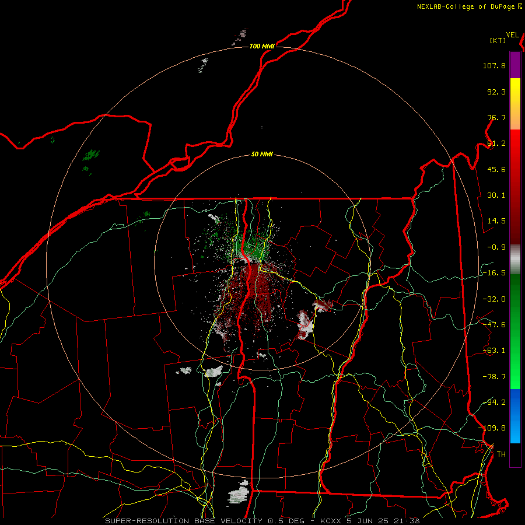The height and width of the screenshot is (525, 525).
Task: Click the 50 NMI range ring label
Action: (262, 155)
